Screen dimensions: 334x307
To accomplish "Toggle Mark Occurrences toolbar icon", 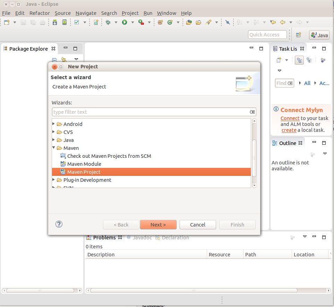I will pyautogui.click(x=228, y=22).
